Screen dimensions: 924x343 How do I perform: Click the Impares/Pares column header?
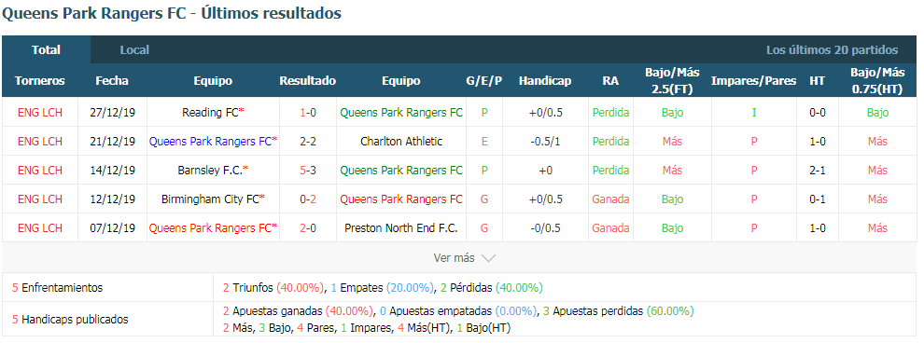(754, 80)
